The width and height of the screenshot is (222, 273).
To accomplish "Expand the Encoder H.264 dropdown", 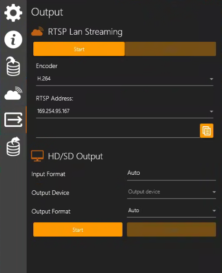I will (125, 79).
